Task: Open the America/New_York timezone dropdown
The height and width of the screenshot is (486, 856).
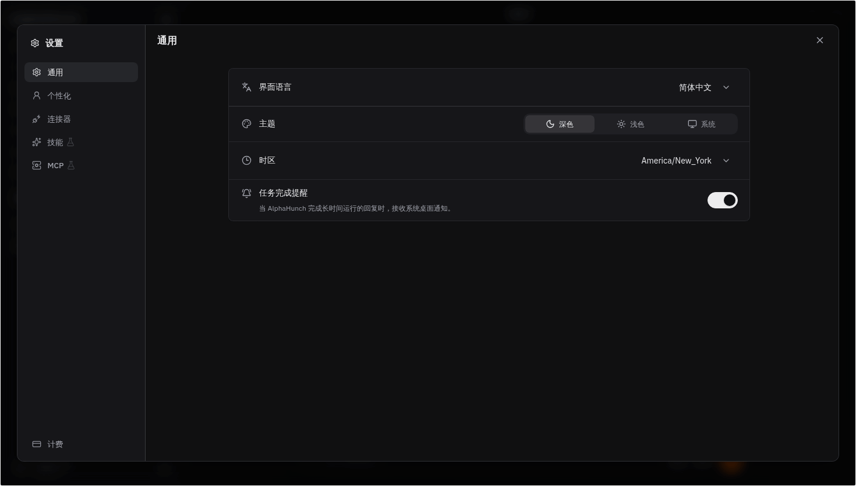Action: click(x=686, y=161)
